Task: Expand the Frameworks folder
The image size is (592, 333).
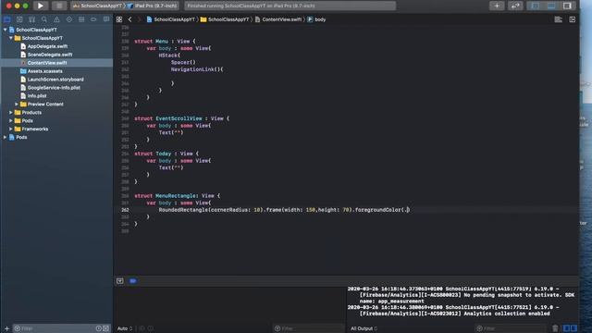Action: (x=11, y=129)
